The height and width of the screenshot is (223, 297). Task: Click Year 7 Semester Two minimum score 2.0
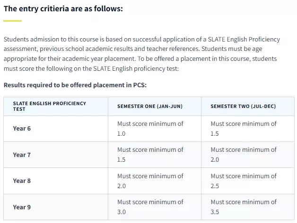point(244,155)
